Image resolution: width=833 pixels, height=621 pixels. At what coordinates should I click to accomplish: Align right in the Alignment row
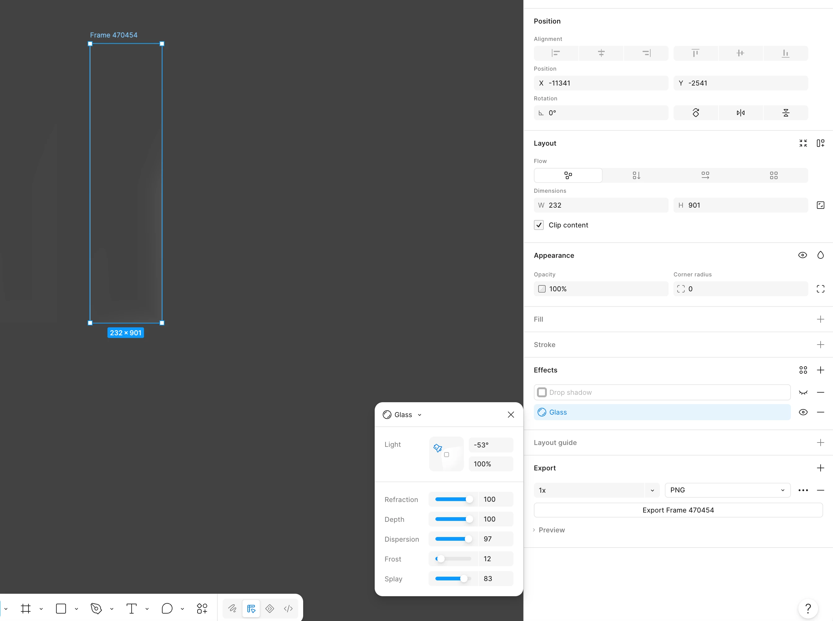click(x=646, y=53)
